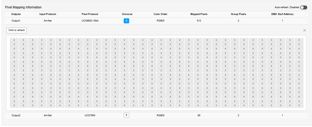312x127 pixels.
Task: Click Art-Net in the Output2 row
Action: pos(48,115)
